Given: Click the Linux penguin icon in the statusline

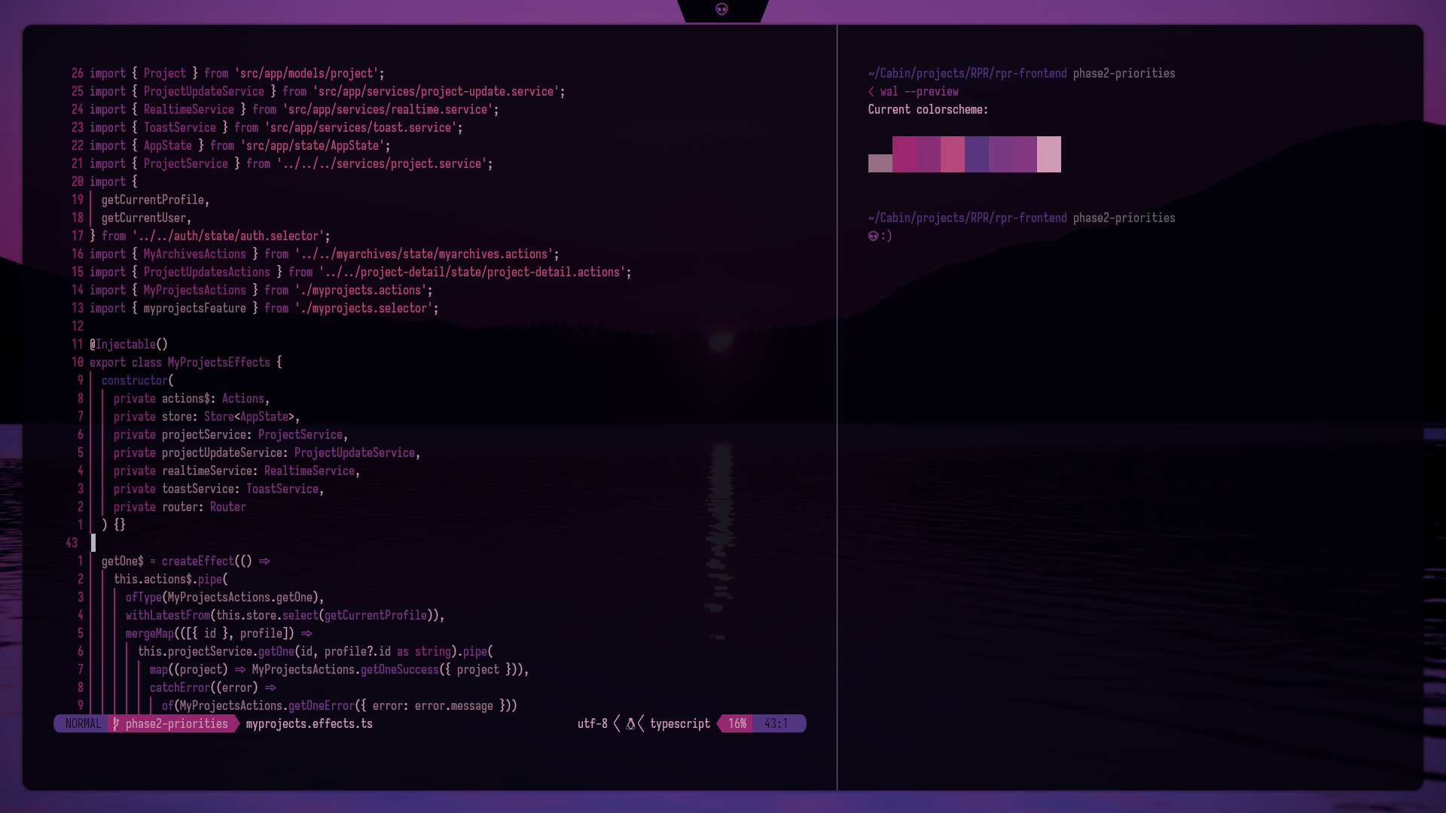Looking at the screenshot, I should [630, 723].
